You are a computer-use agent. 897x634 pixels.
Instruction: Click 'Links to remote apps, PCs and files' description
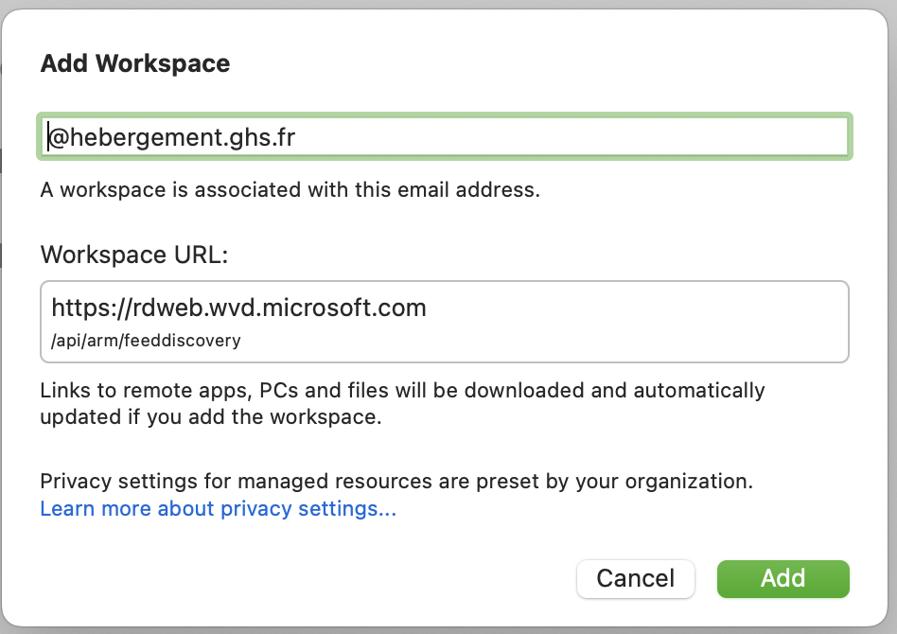[402, 403]
